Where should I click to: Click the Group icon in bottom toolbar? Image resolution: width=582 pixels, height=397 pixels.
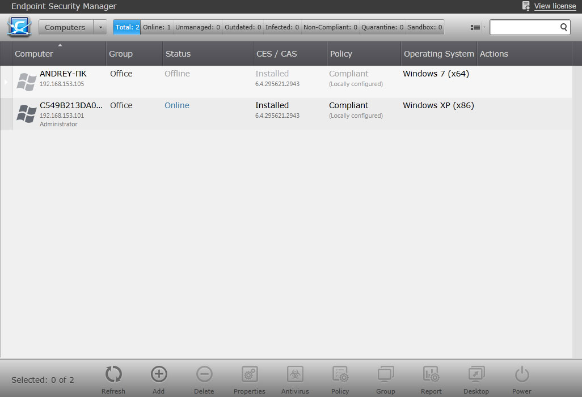coord(386,374)
